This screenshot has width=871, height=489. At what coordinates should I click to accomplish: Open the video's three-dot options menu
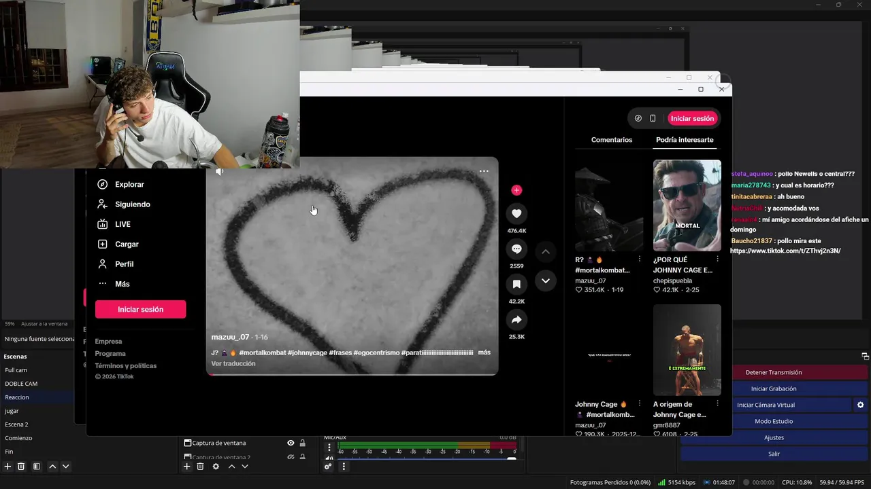484,171
